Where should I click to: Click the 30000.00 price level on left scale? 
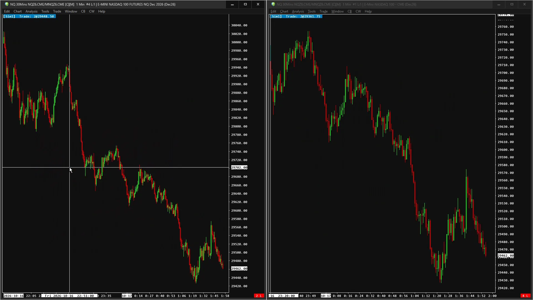[x=239, y=42]
